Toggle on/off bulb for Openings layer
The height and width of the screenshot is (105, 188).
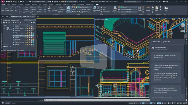26,41
